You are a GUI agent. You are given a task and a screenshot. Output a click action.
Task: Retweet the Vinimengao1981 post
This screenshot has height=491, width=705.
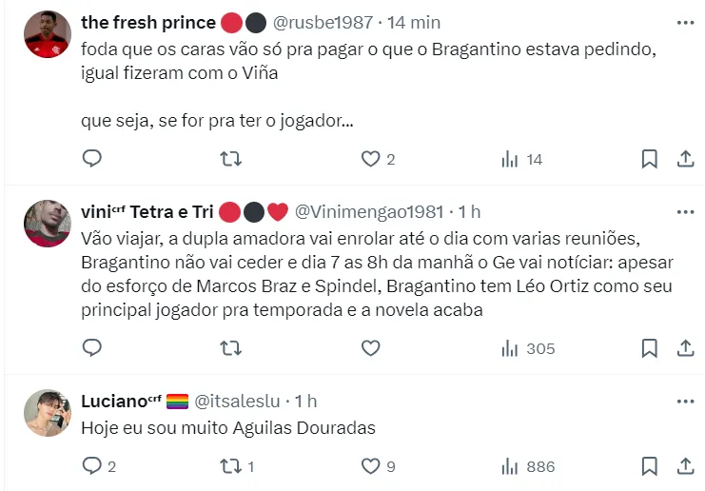point(230,348)
